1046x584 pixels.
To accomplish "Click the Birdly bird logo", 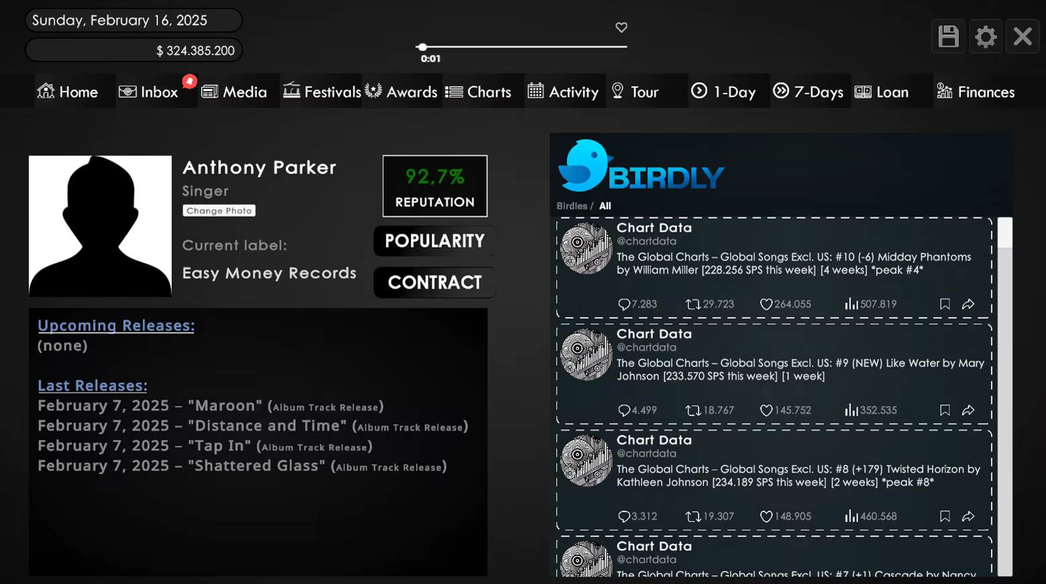I will (583, 165).
